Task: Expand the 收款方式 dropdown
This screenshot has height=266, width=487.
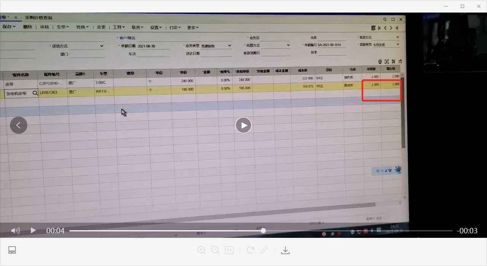Action: pos(398,37)
